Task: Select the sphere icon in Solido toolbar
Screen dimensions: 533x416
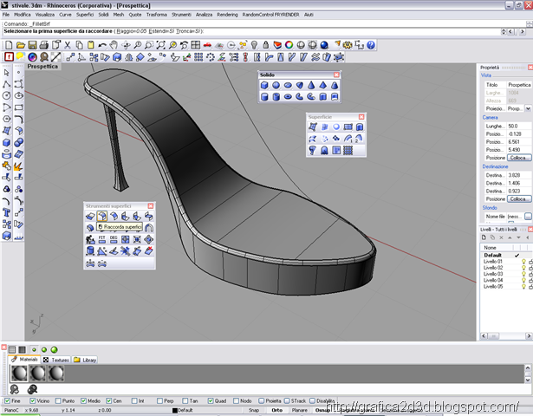Action: click(x=276, y=85)
